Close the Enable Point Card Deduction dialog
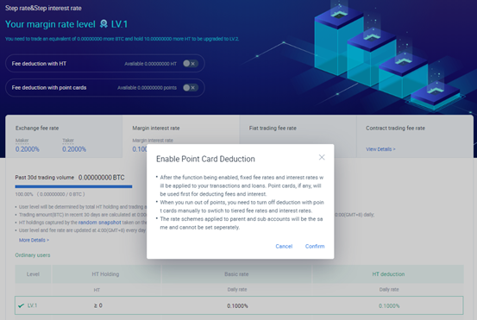This screenshot has width=477, height=320. [x=322, y=157]
